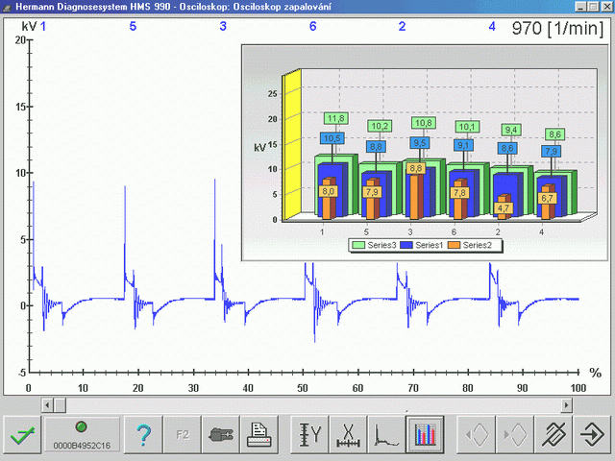Click the previous cylinder diamond arrow icon
Viewport: 615px width, 461px height.
(476, 435)
